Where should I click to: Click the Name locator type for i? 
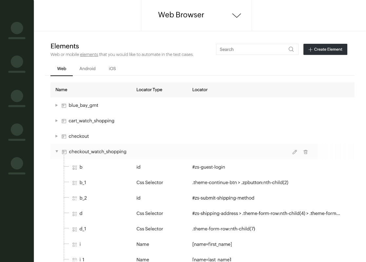143,244
